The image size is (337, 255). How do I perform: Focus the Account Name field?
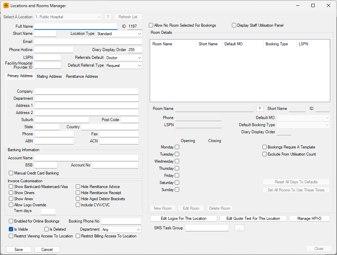pyautogui.click(x=86, y=158)
